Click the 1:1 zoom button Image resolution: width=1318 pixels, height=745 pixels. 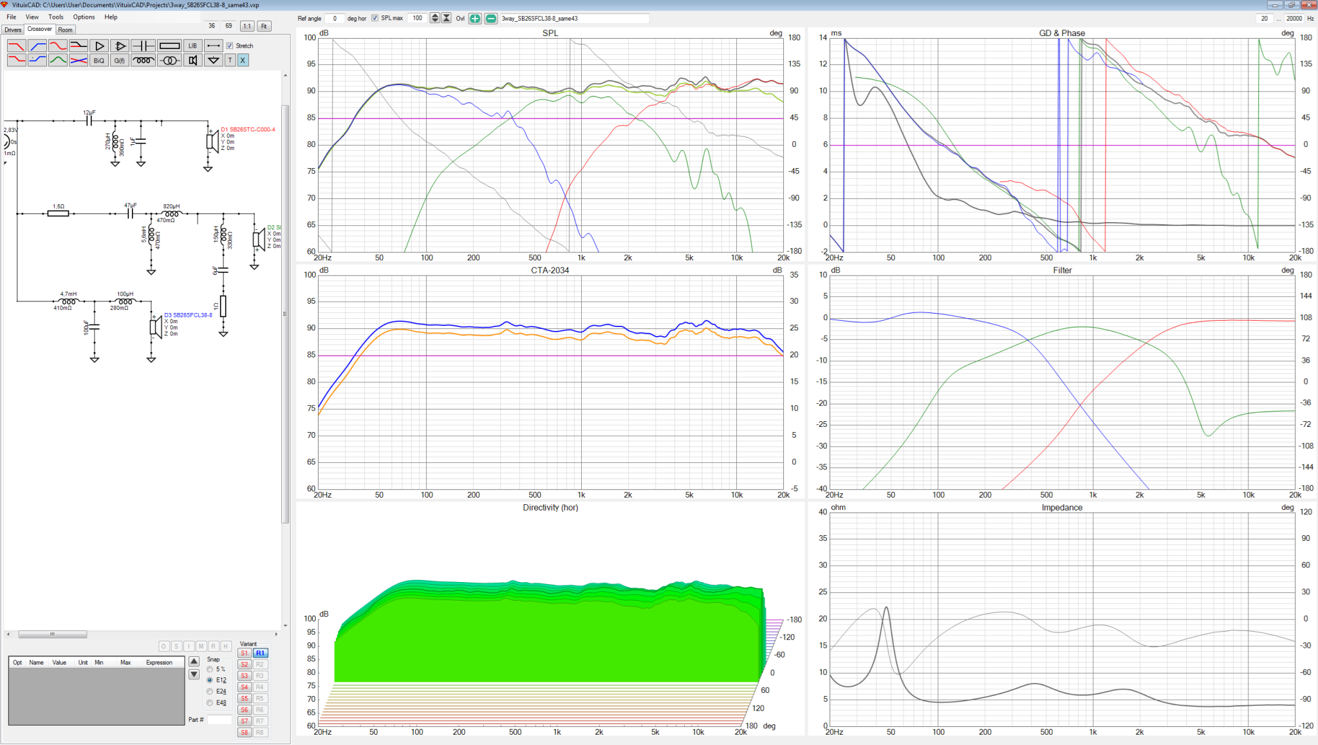point(247,26)
